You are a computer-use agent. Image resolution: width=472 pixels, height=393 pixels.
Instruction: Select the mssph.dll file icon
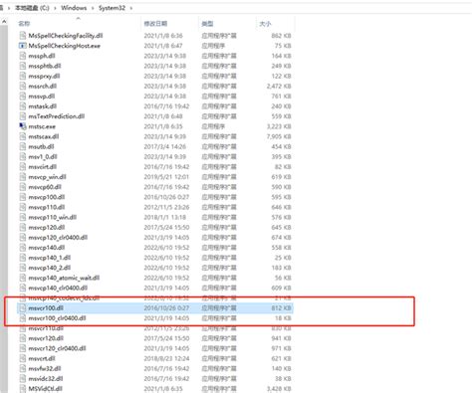point(22,56)
